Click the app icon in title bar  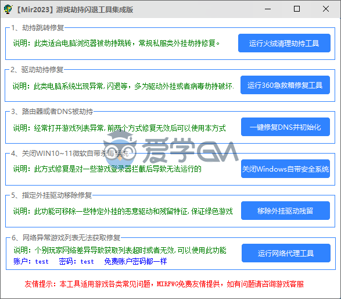tap(8, 9)
